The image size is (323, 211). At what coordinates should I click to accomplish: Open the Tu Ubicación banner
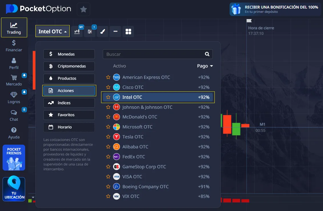pyautogui.click(x=14, y=189)
